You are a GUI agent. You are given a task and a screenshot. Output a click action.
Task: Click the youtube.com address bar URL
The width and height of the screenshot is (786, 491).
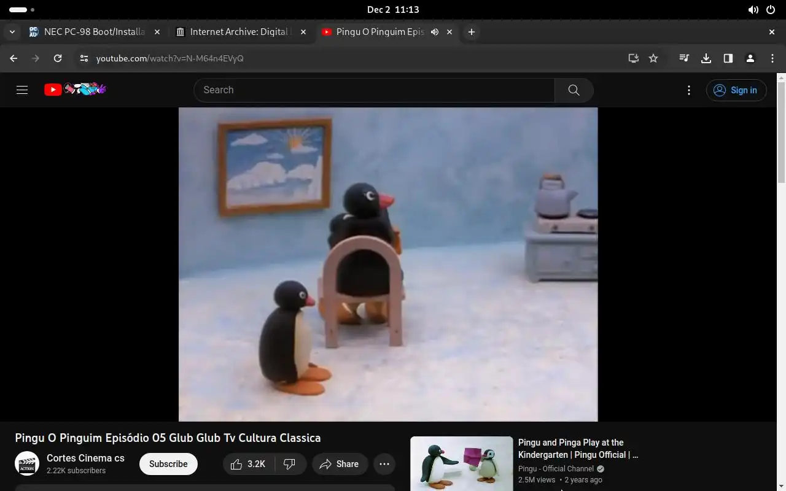[x=170, y=58]
